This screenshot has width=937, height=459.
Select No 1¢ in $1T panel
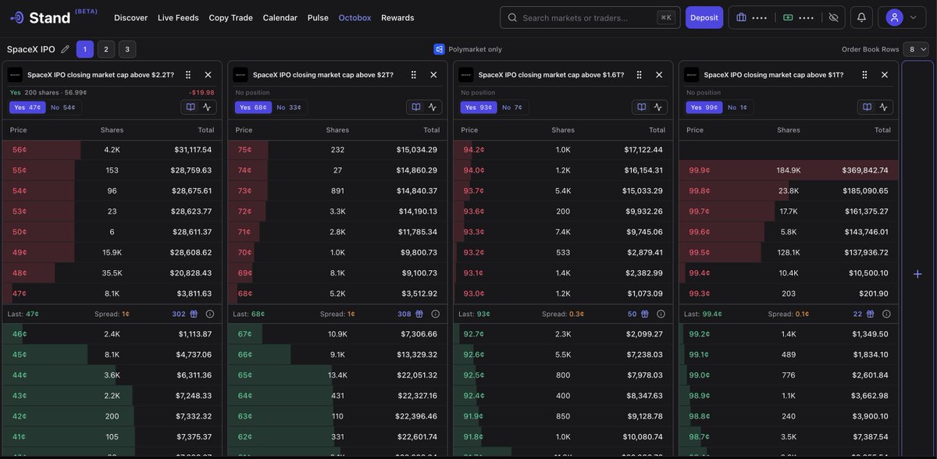[737, 107]
